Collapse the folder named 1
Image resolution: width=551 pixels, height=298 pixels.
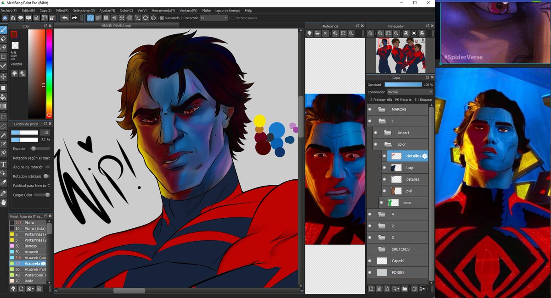382,121
